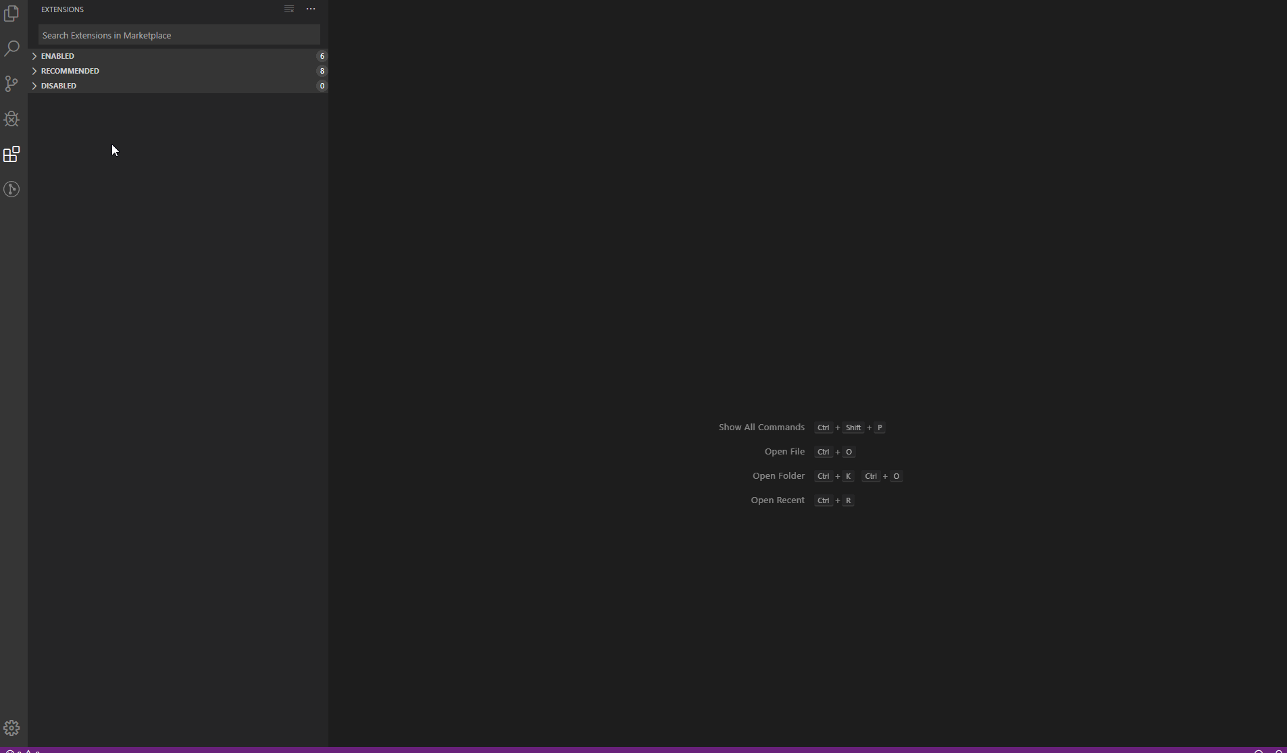Click the Disabled count badge showing 0
1287x753 pixels.
click(x=322, y=86)
